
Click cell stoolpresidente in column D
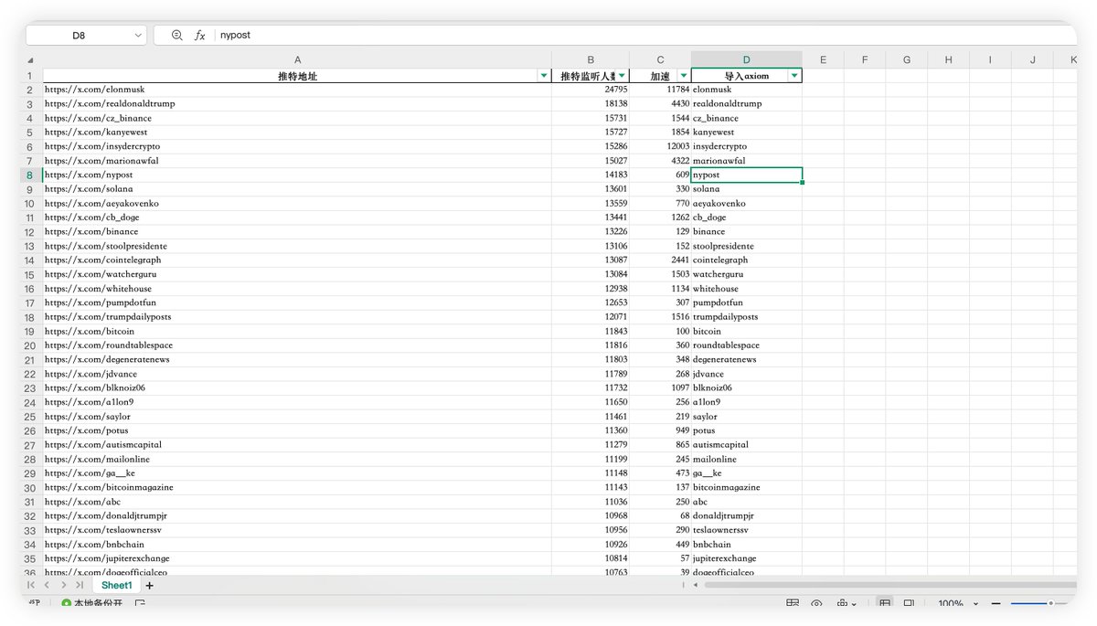(746, 246)
